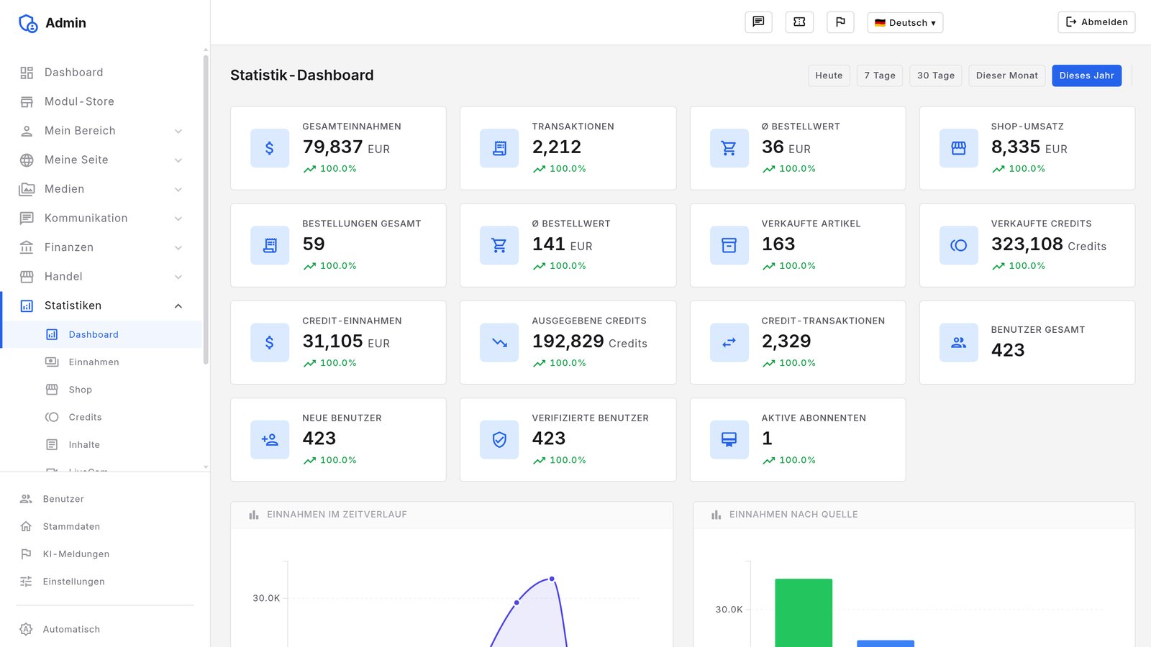Click the Admin shield logo

[28, 23]
